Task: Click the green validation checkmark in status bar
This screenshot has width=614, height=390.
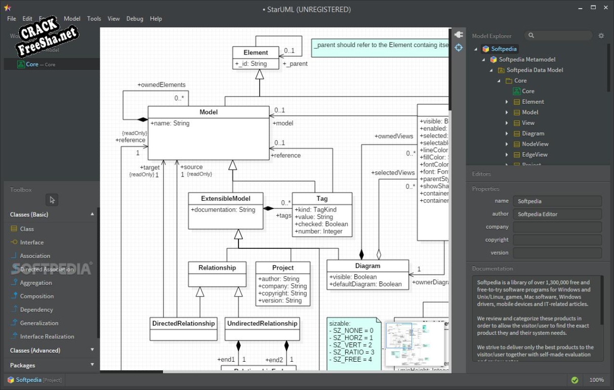Action: (575, 380)
